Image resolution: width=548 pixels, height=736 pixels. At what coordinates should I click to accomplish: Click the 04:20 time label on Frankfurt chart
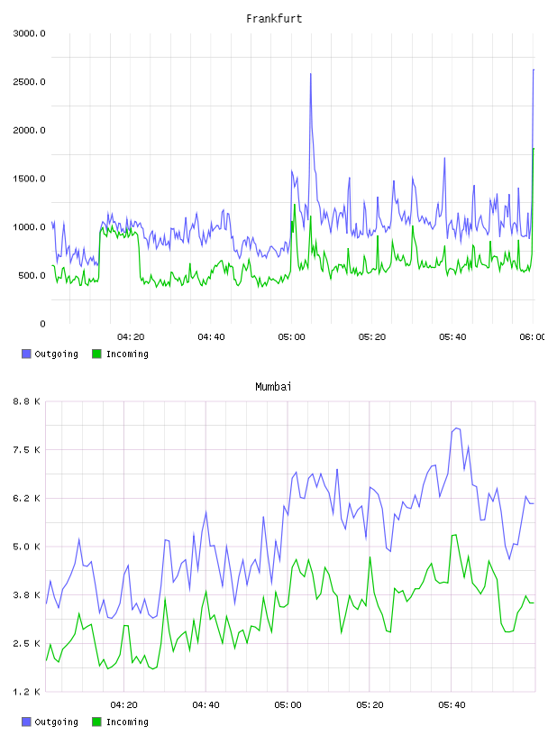pyautogui.click(x=131, y=337)
